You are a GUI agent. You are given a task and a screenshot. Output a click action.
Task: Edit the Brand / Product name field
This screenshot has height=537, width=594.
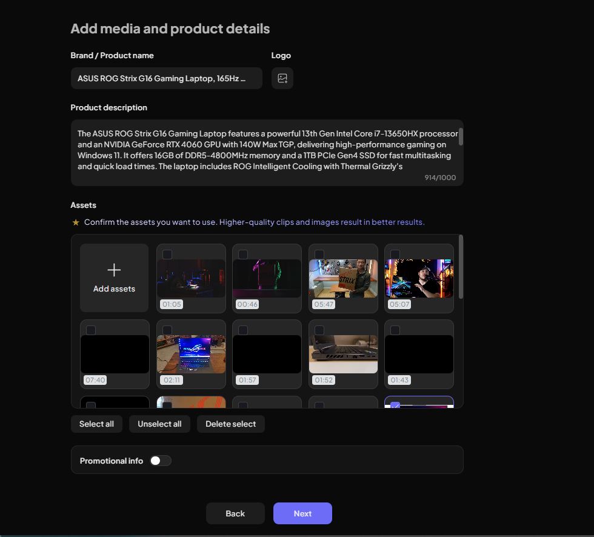point(166,78)
